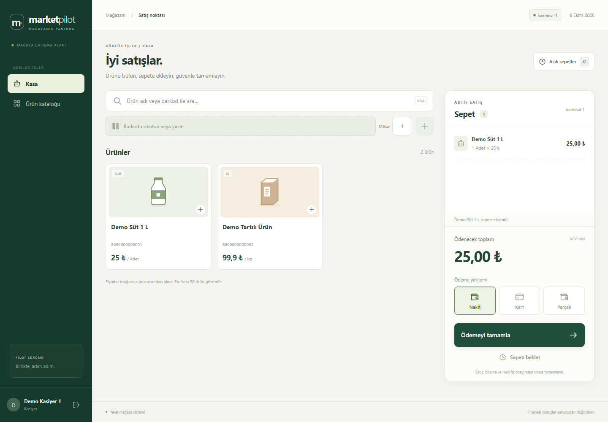Click the plus button next to Miktar
Image resolution: width=608 pixels, height=422 pixels.
pyautogui.click(x=425, y=126)
